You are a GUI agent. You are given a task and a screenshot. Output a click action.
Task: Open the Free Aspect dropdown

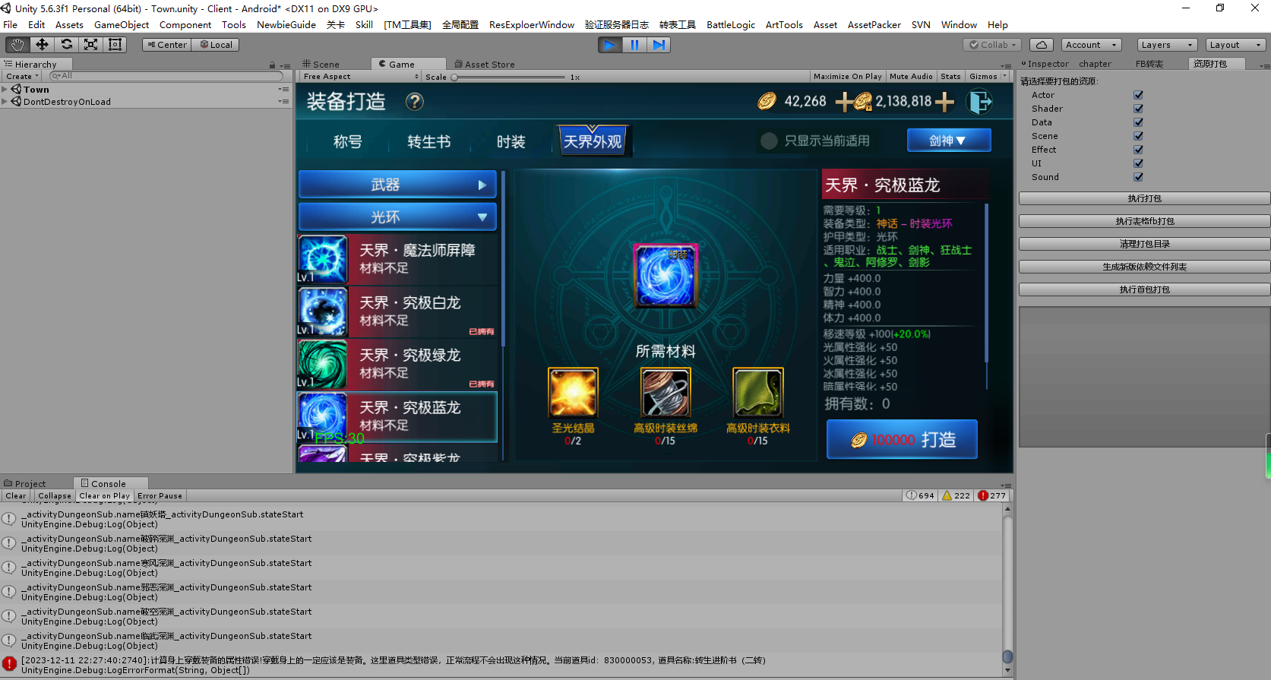coord(360,77)
